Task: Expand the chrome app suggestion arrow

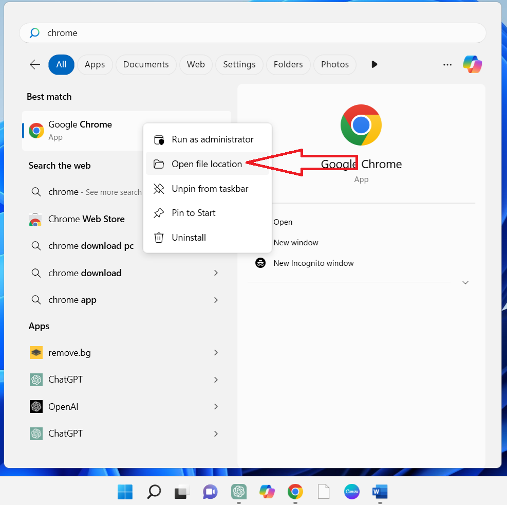Action: pyautogui.click(x=216, y=300)
